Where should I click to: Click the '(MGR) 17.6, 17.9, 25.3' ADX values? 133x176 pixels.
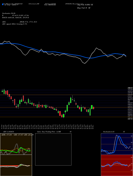[28, 22]
